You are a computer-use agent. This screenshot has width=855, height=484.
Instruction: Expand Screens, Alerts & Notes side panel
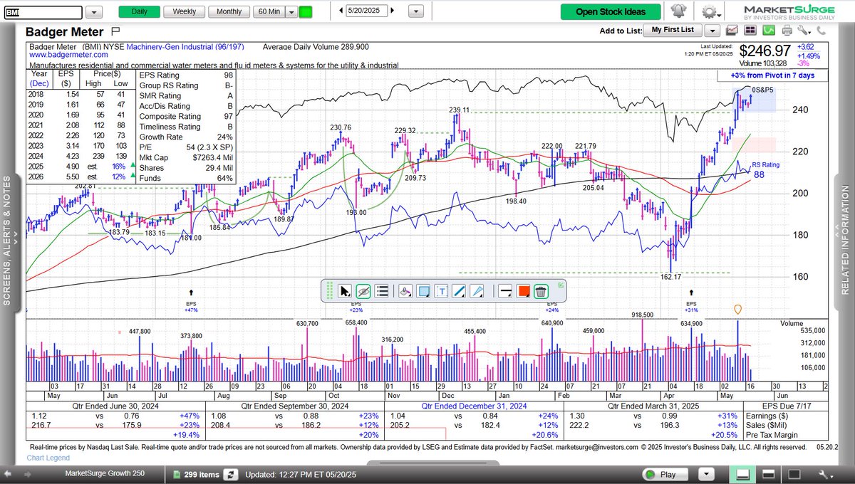coord(7,239)
